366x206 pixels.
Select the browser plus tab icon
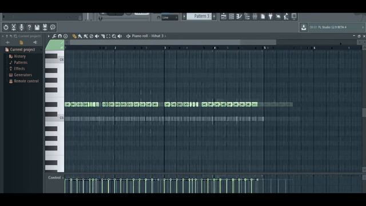click(x=7, y=42)
